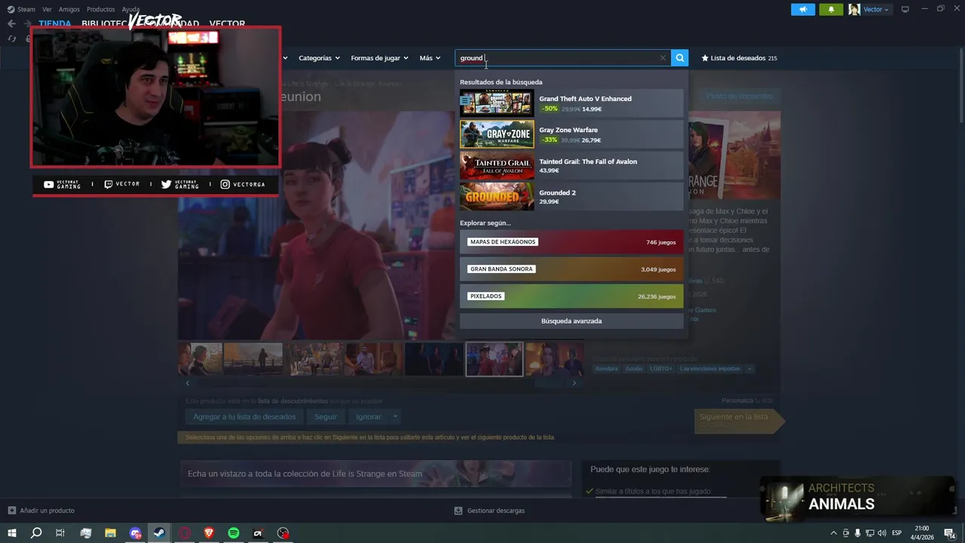Open the volume tray icon
Screen dimensions: 965x543
[881, 533]
